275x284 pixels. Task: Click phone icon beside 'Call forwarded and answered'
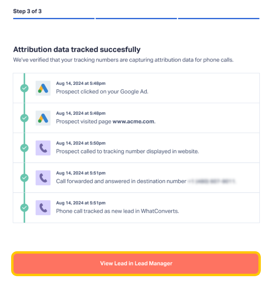point(43,178)
